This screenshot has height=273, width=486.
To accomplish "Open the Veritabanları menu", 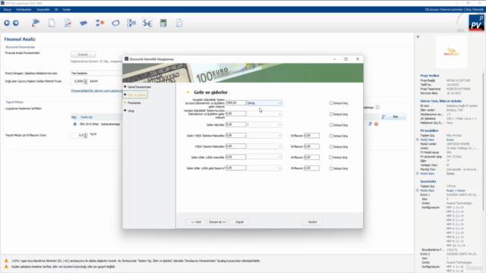I will tap(24, 10).
